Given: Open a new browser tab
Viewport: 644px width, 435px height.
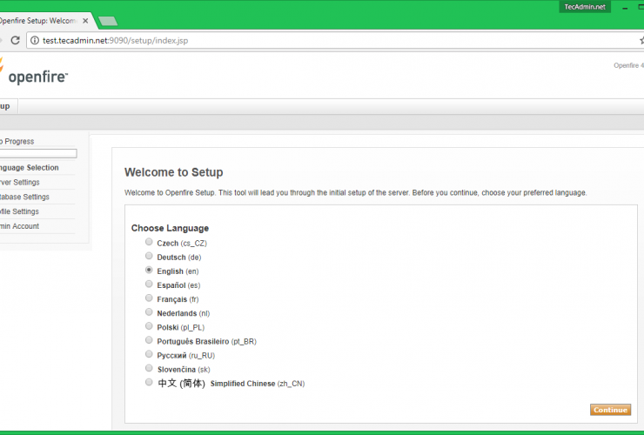Looking at the screenshot, I should pyautogui.click(x=108, y=21).
